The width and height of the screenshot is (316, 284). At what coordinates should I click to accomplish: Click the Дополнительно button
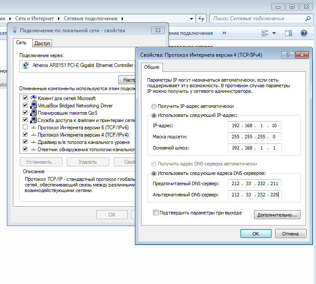coord(277,214)
